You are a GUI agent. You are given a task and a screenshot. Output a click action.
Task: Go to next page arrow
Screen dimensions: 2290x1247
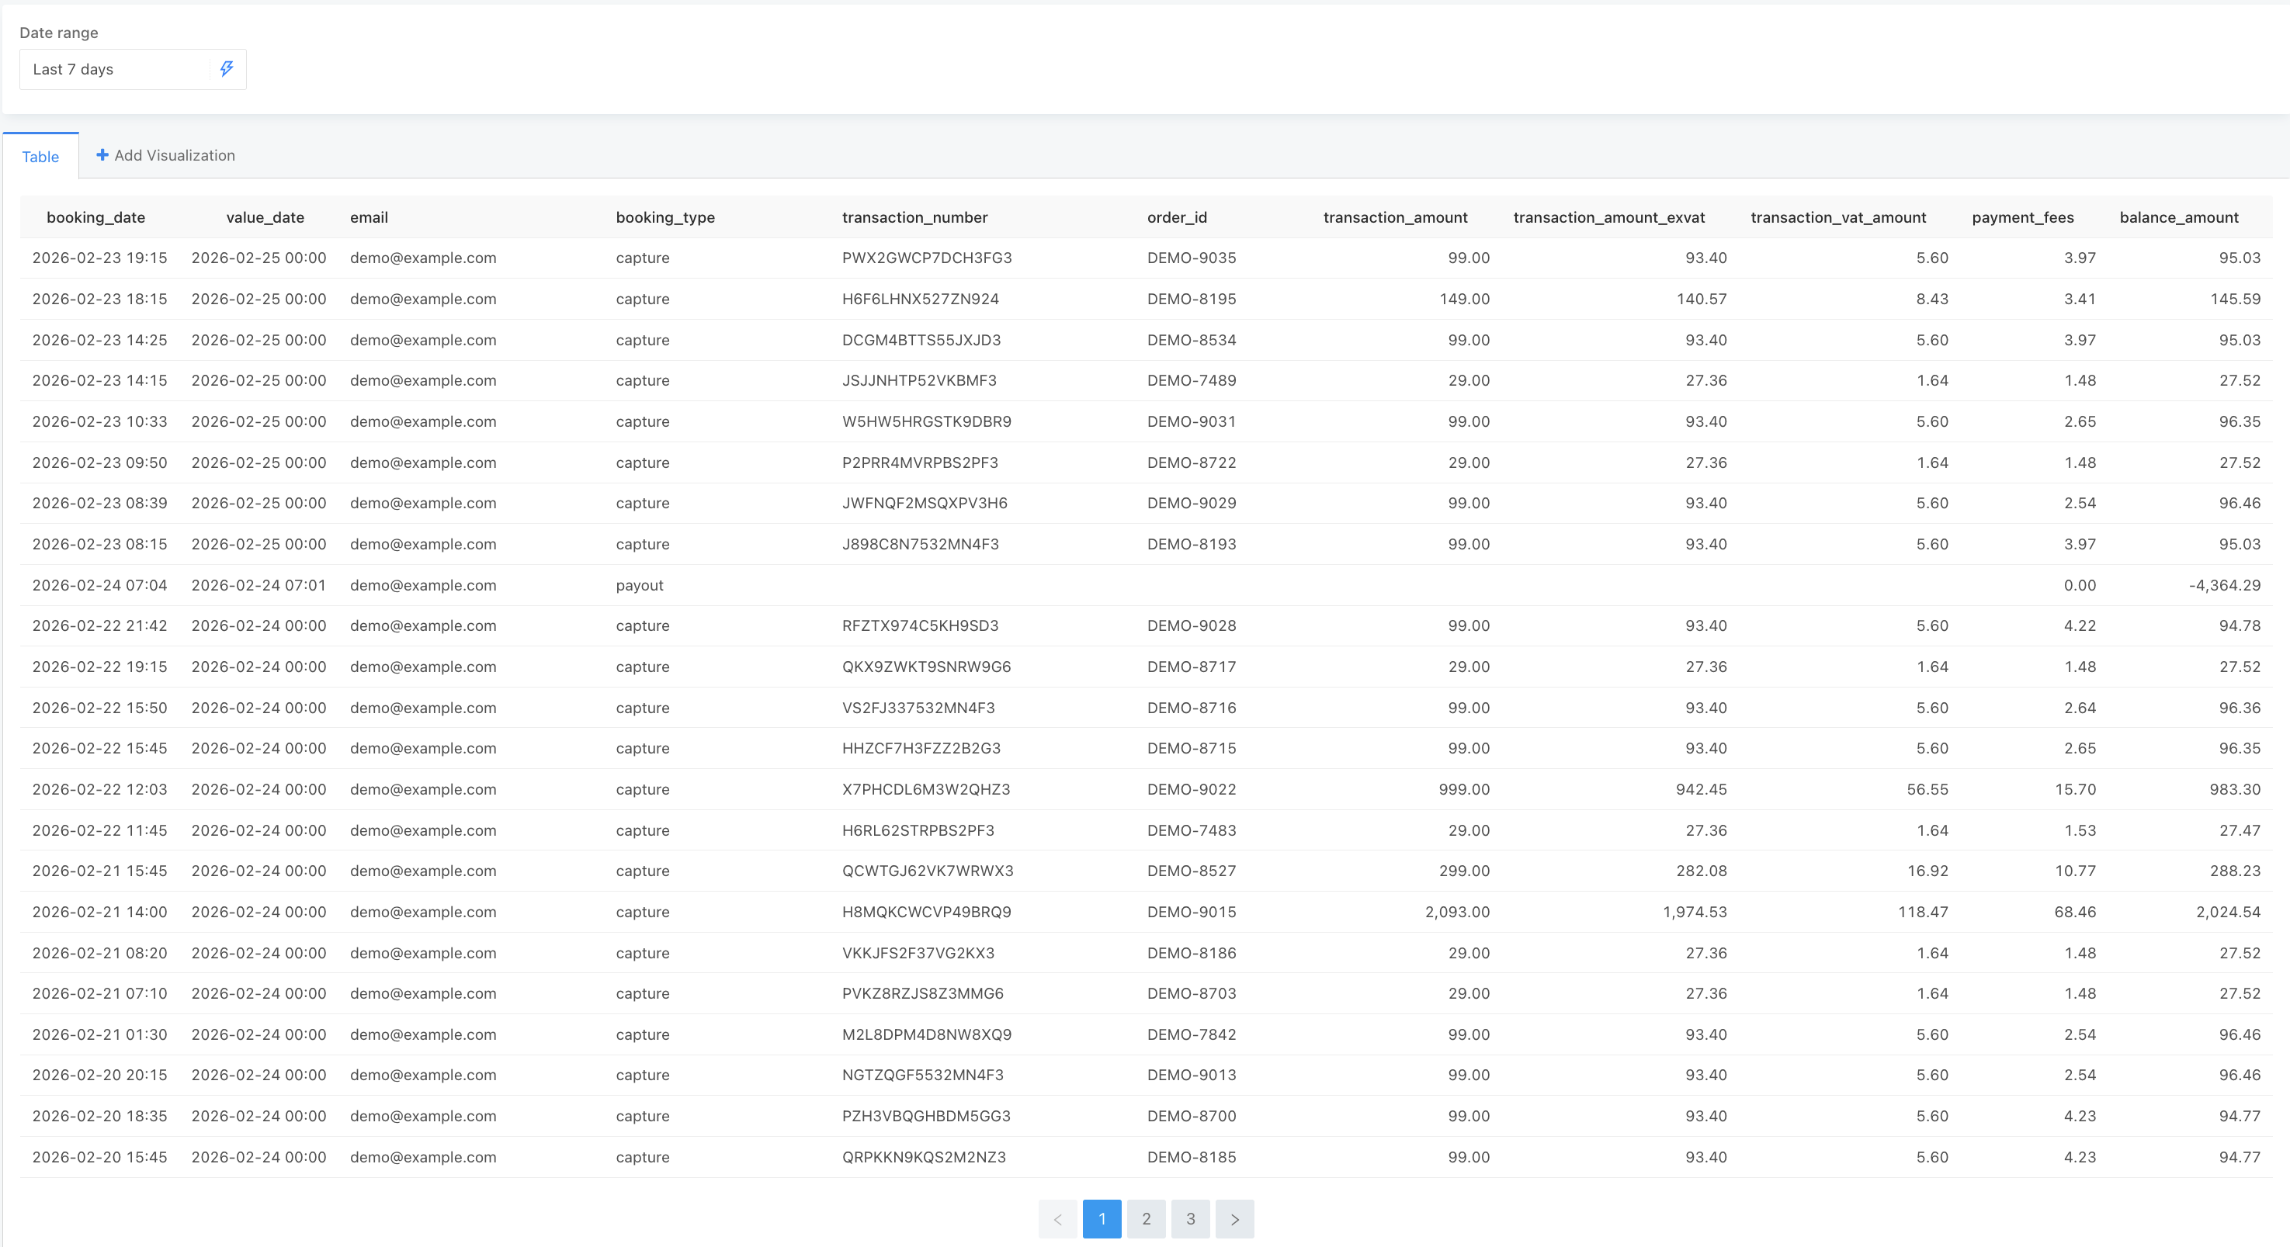(1234, 1218)
